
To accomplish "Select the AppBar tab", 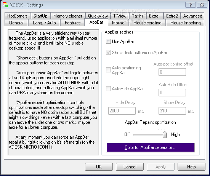I will point(96,22).
